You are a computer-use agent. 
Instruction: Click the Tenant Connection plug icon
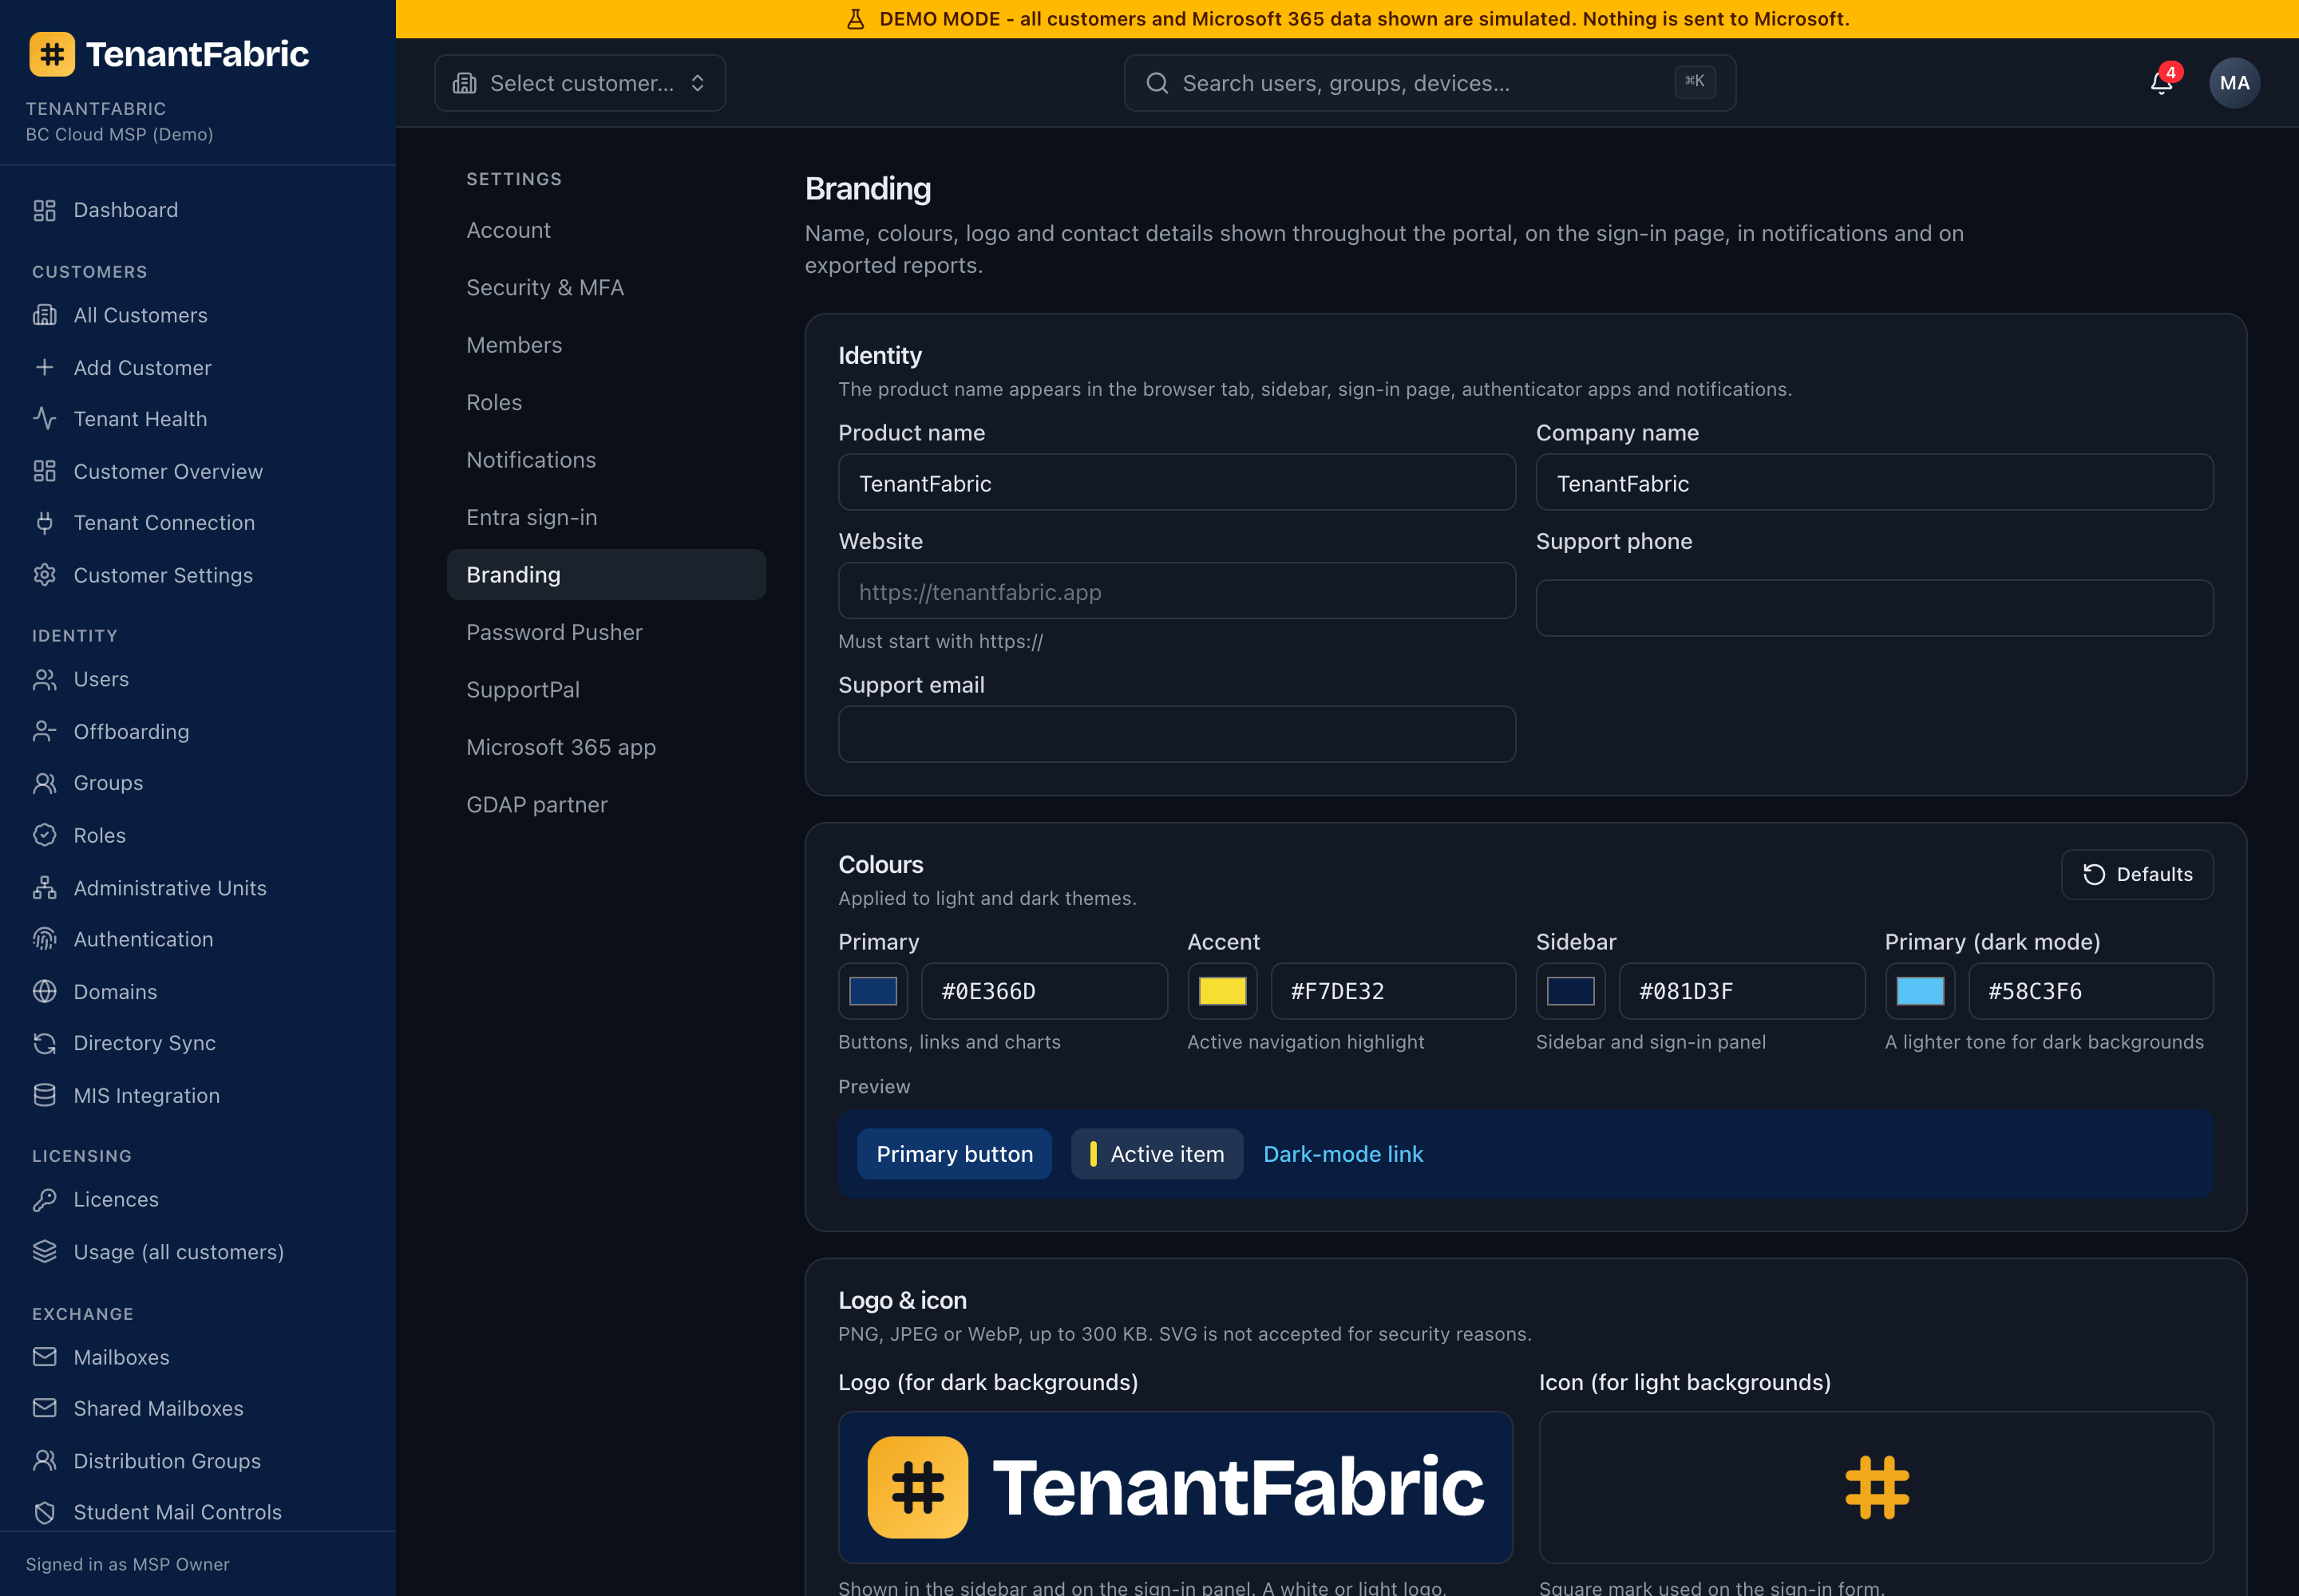pos(44,523)
